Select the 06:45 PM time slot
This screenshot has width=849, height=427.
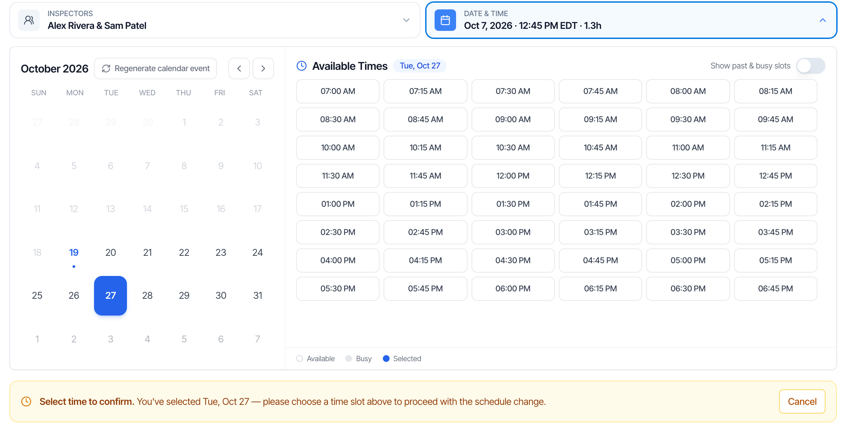click(x=775, y=289)
